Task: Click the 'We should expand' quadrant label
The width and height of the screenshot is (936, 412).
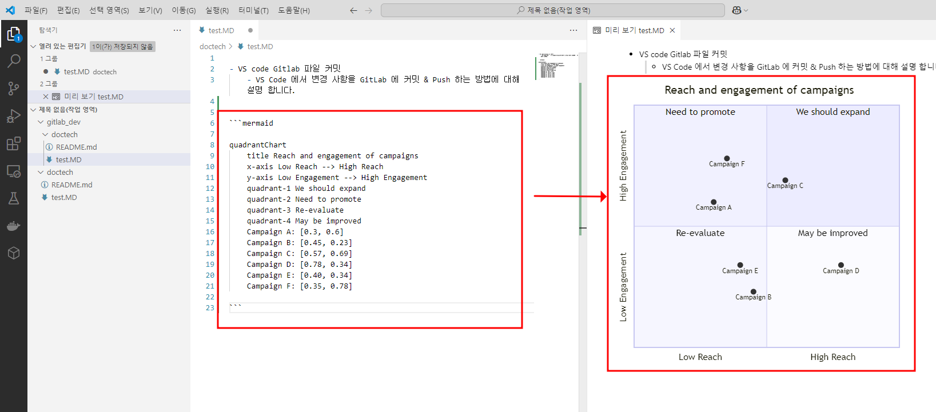Action: pyautogui.click(x=833, y=112)
